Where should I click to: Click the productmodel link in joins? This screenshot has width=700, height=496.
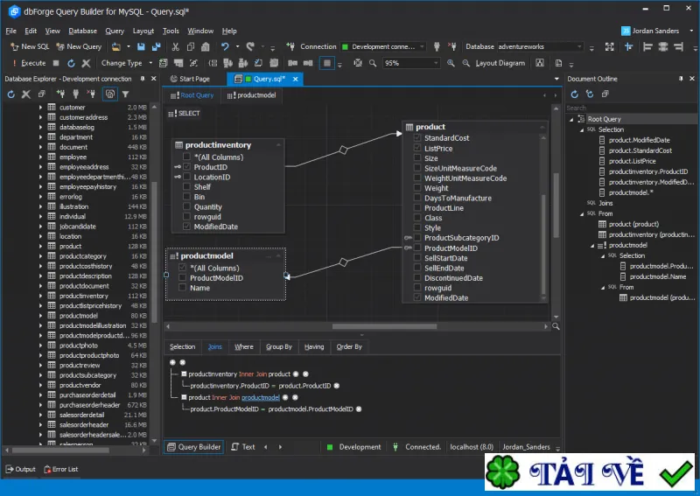[x=260, y=397]
